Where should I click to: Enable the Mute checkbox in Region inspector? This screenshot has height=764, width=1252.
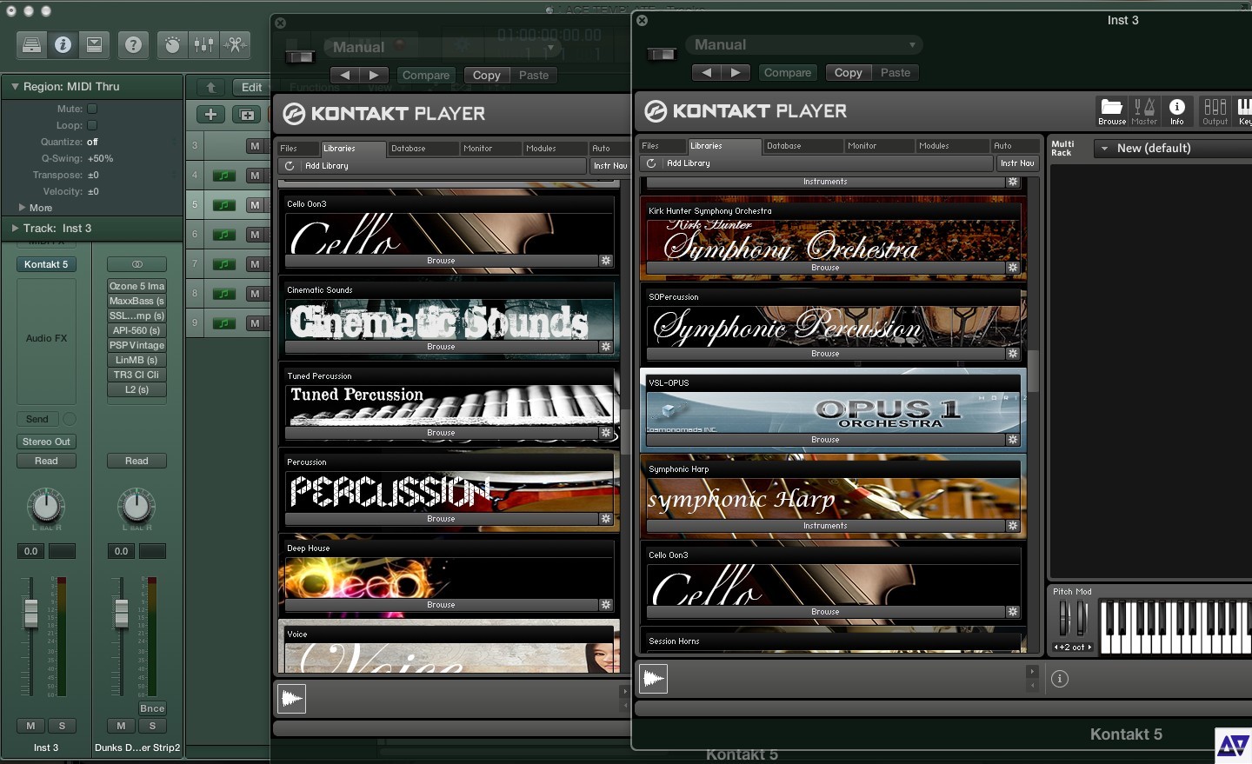coord(92,109)
